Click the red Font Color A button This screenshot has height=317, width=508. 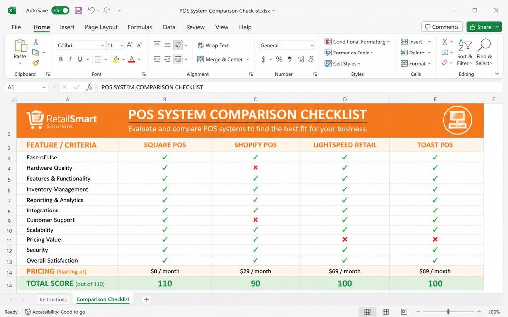132,59
